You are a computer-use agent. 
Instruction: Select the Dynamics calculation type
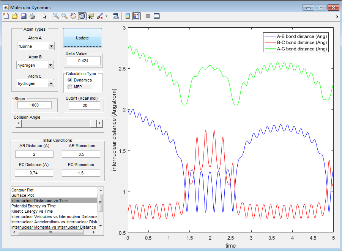tap(69, 80)
